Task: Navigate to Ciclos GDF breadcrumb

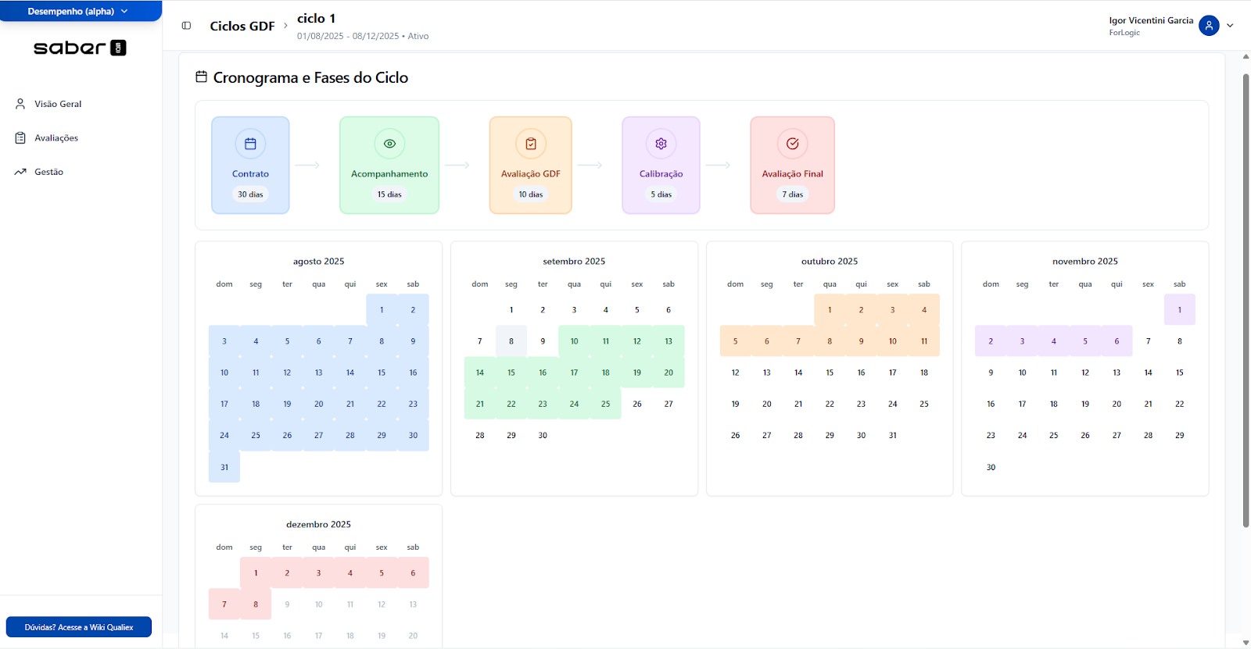Action: pos(242,27)
